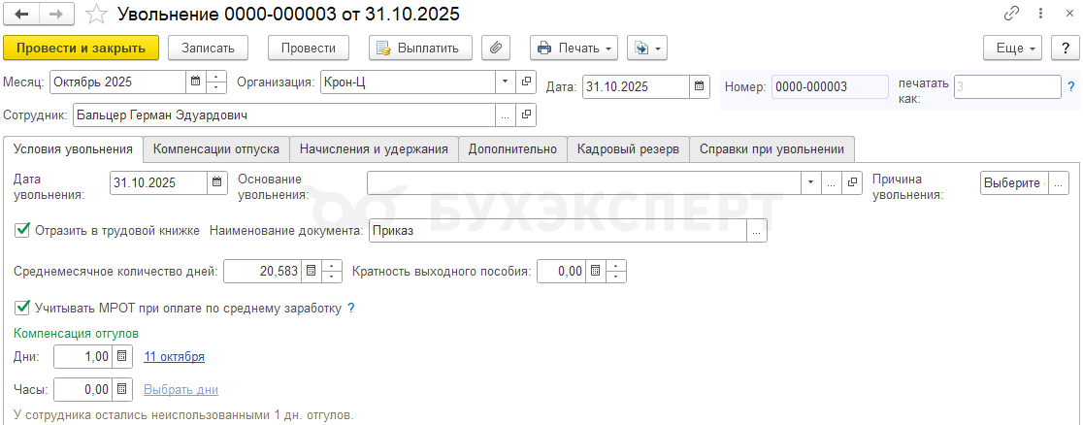
Task: Open calculator for Дни field
Action: [121, 356]
